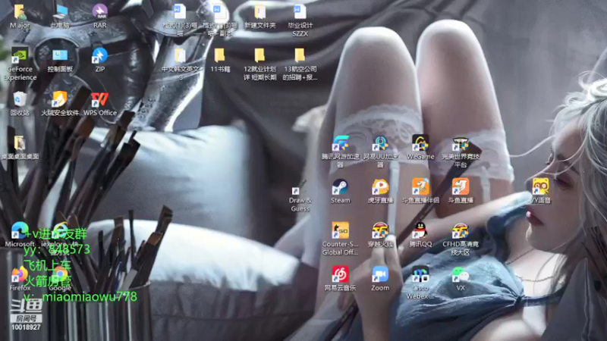The image size is (607, 341).
Task: Launch Zoom shortcut
Action: point(381,278)
